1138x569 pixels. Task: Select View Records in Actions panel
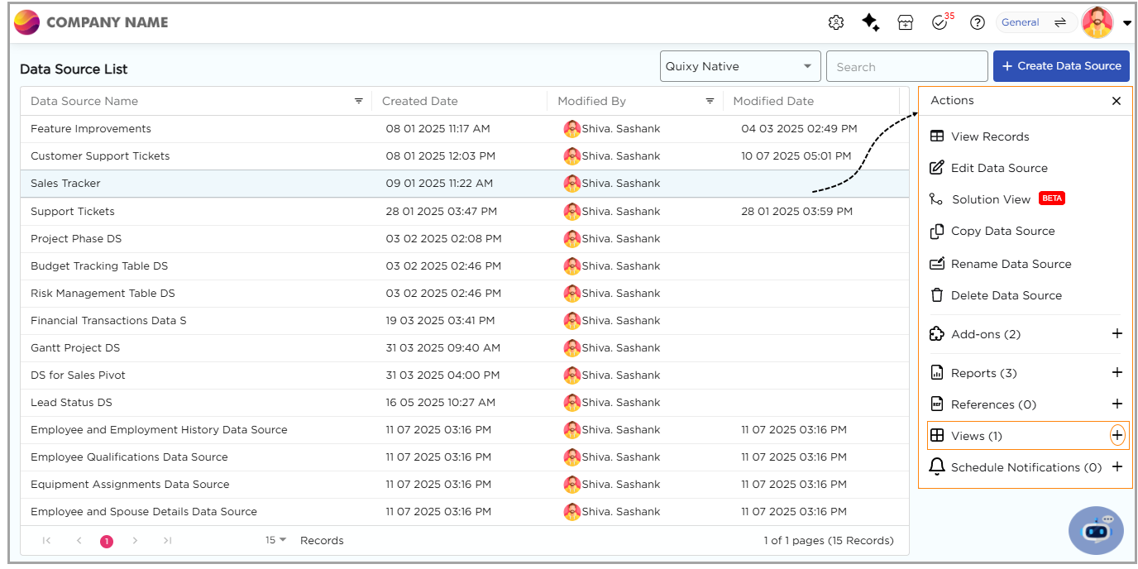(x=989, y=136)
